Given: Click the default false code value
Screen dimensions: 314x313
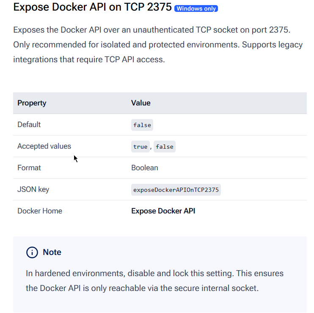Looking at the screenshot, I should tap(142, 125).
